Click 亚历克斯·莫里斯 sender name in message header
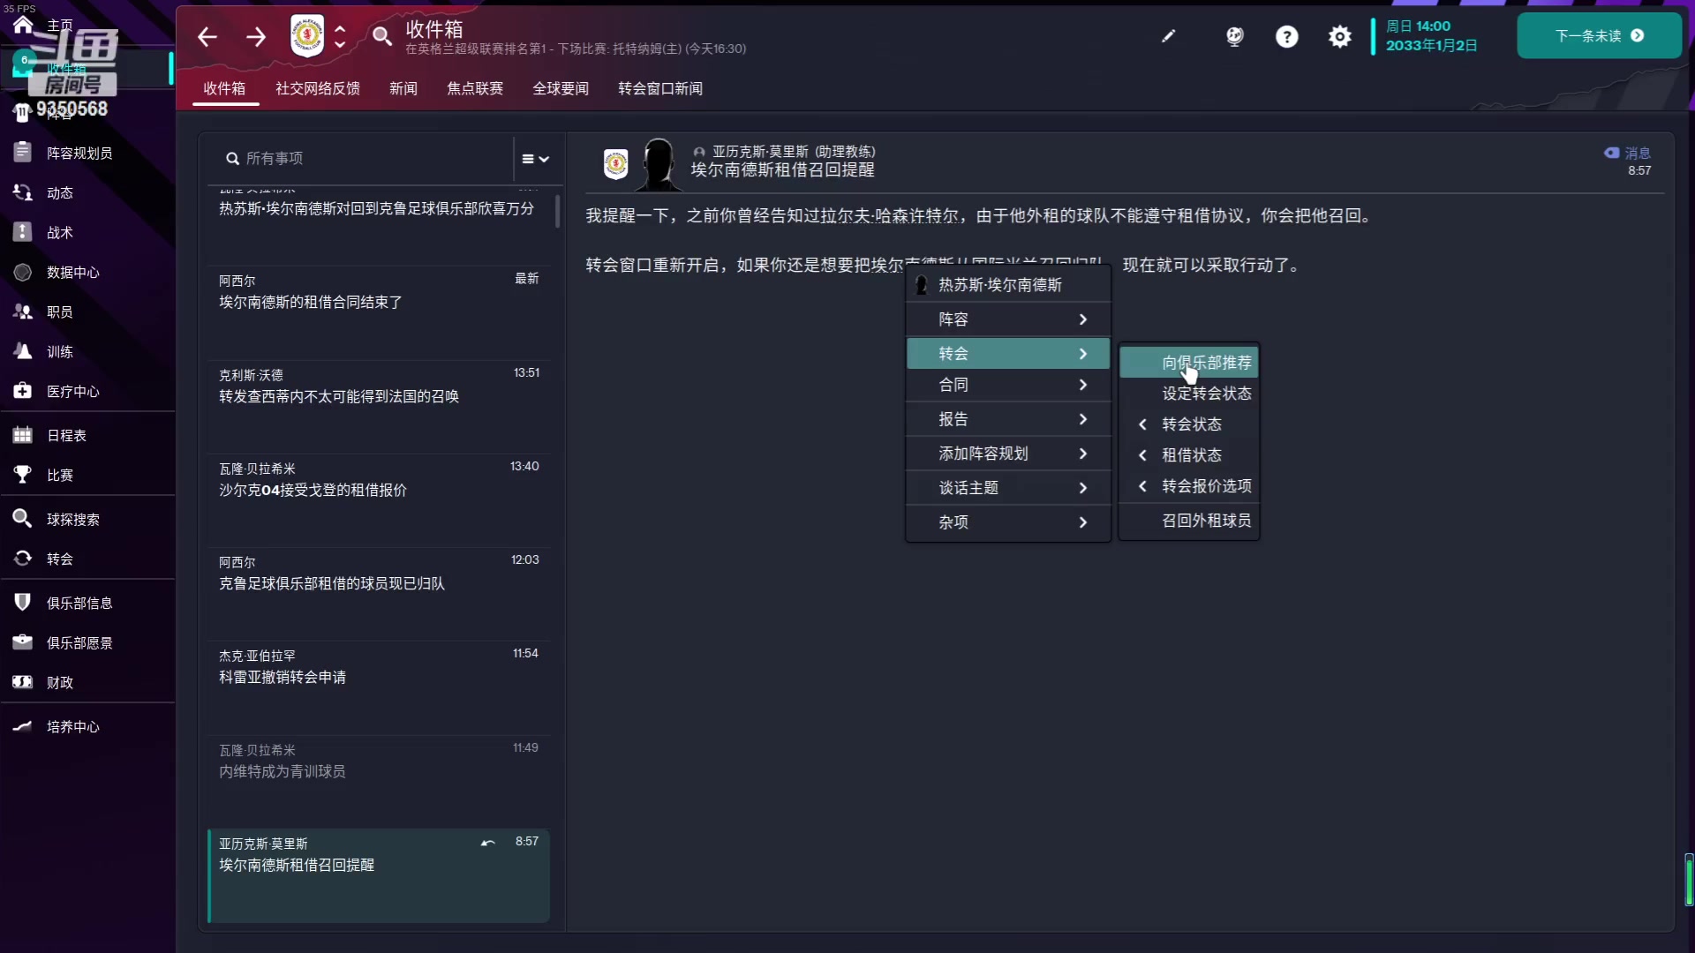Screen dimensions: 1695x953 (760, 152)
